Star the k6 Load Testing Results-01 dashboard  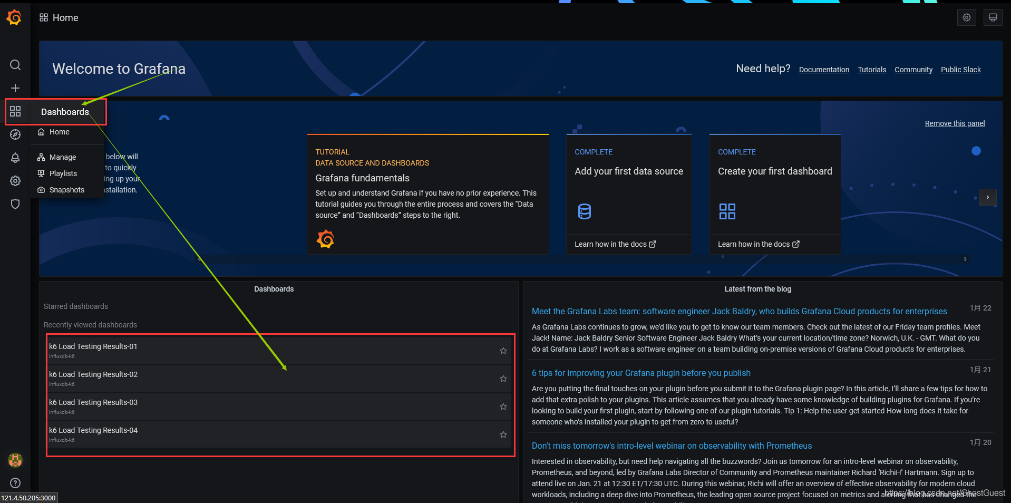pyautogui.click(x=503, y=351)
